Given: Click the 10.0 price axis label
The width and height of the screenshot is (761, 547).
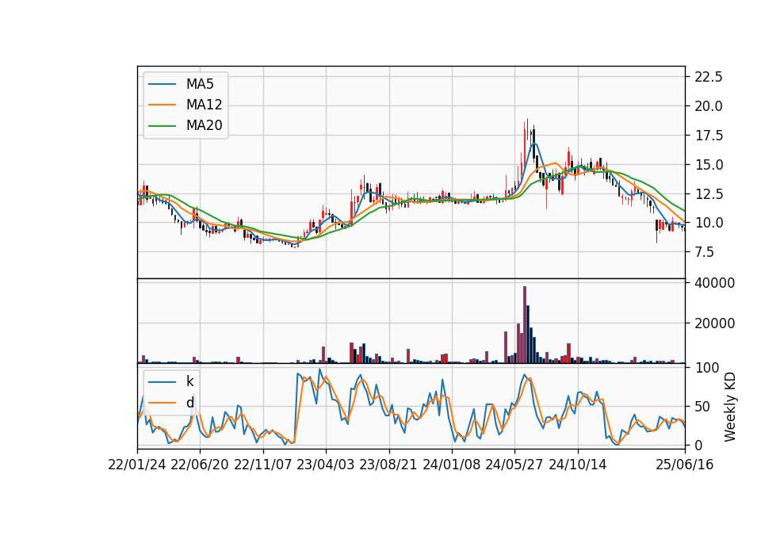Looking at the screenshot, I should coord(709,223).
